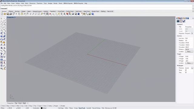
Task: Click the Print icon in the toolbar
Action: coord(11,14)
